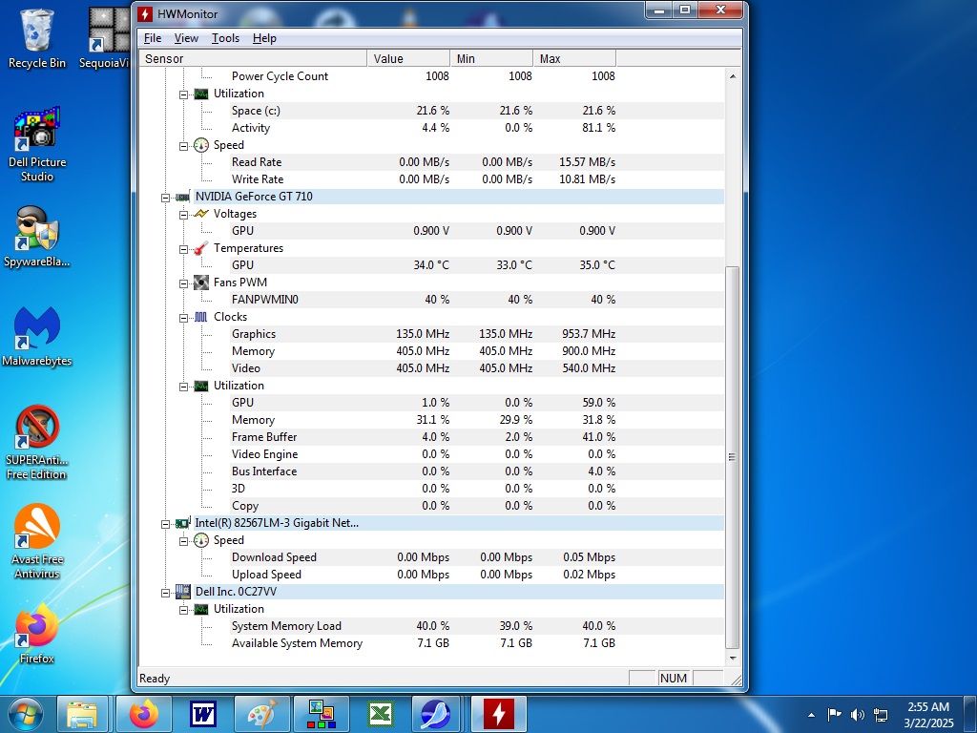Click the Dell motherboard icon
This screenshot has height=733, width=977.
[x=182, y=592]
